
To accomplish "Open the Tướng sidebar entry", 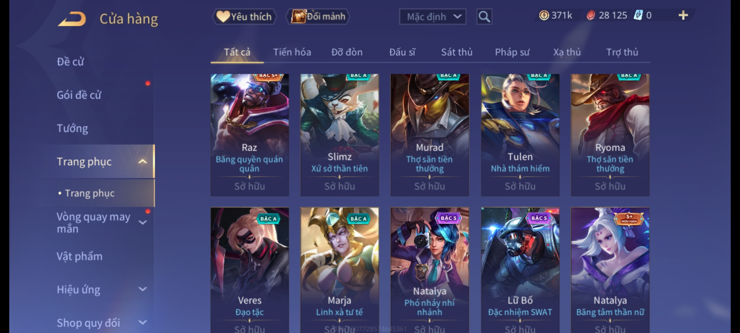I will (72, 128).
